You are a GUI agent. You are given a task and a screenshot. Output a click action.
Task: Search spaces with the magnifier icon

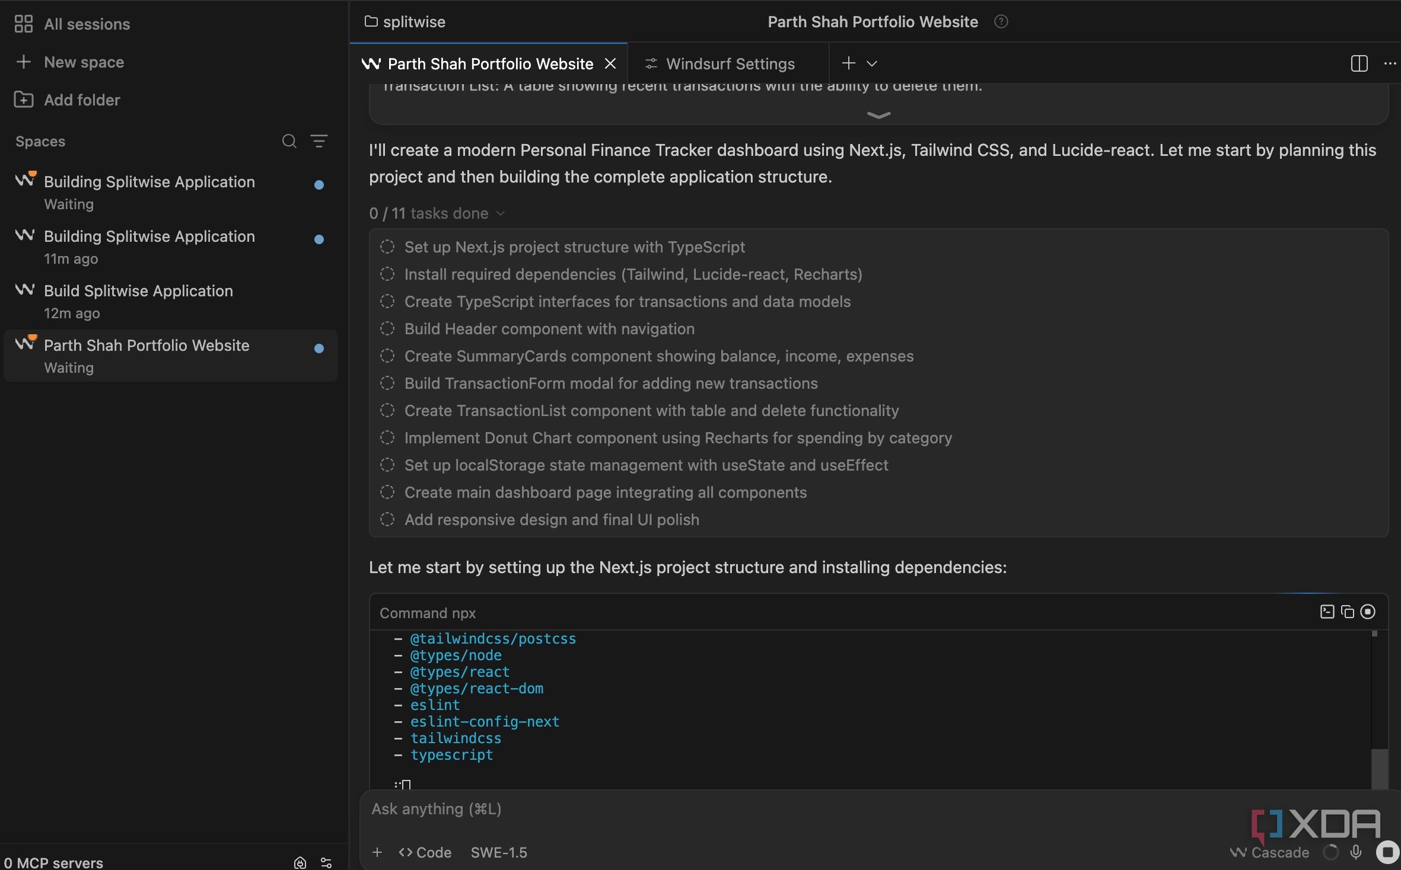289,141
